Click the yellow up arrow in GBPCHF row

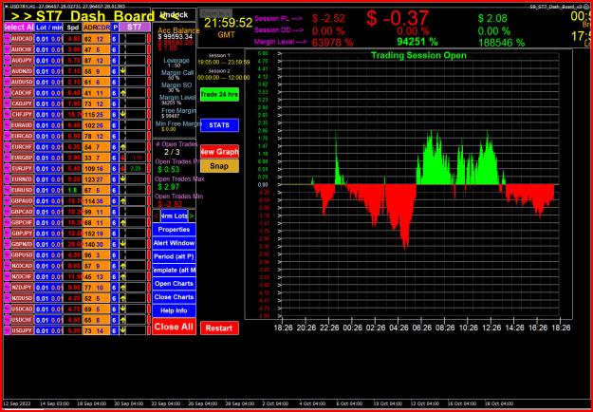point(123,222)
